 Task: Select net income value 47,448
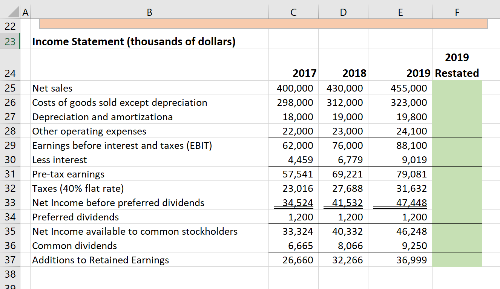coord(412,203)
